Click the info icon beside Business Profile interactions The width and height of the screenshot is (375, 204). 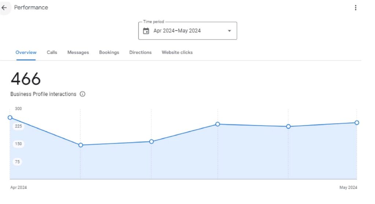(82, 94)
